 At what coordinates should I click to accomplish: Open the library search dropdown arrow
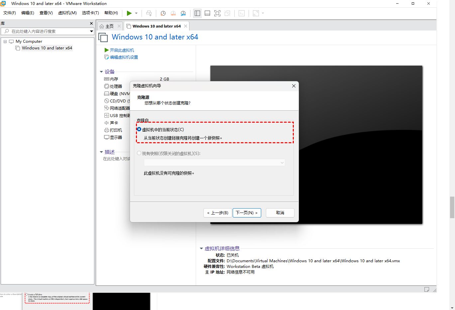pos(91,31)
